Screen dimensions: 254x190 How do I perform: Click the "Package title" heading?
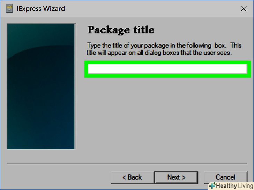click(x=121, y=30)
